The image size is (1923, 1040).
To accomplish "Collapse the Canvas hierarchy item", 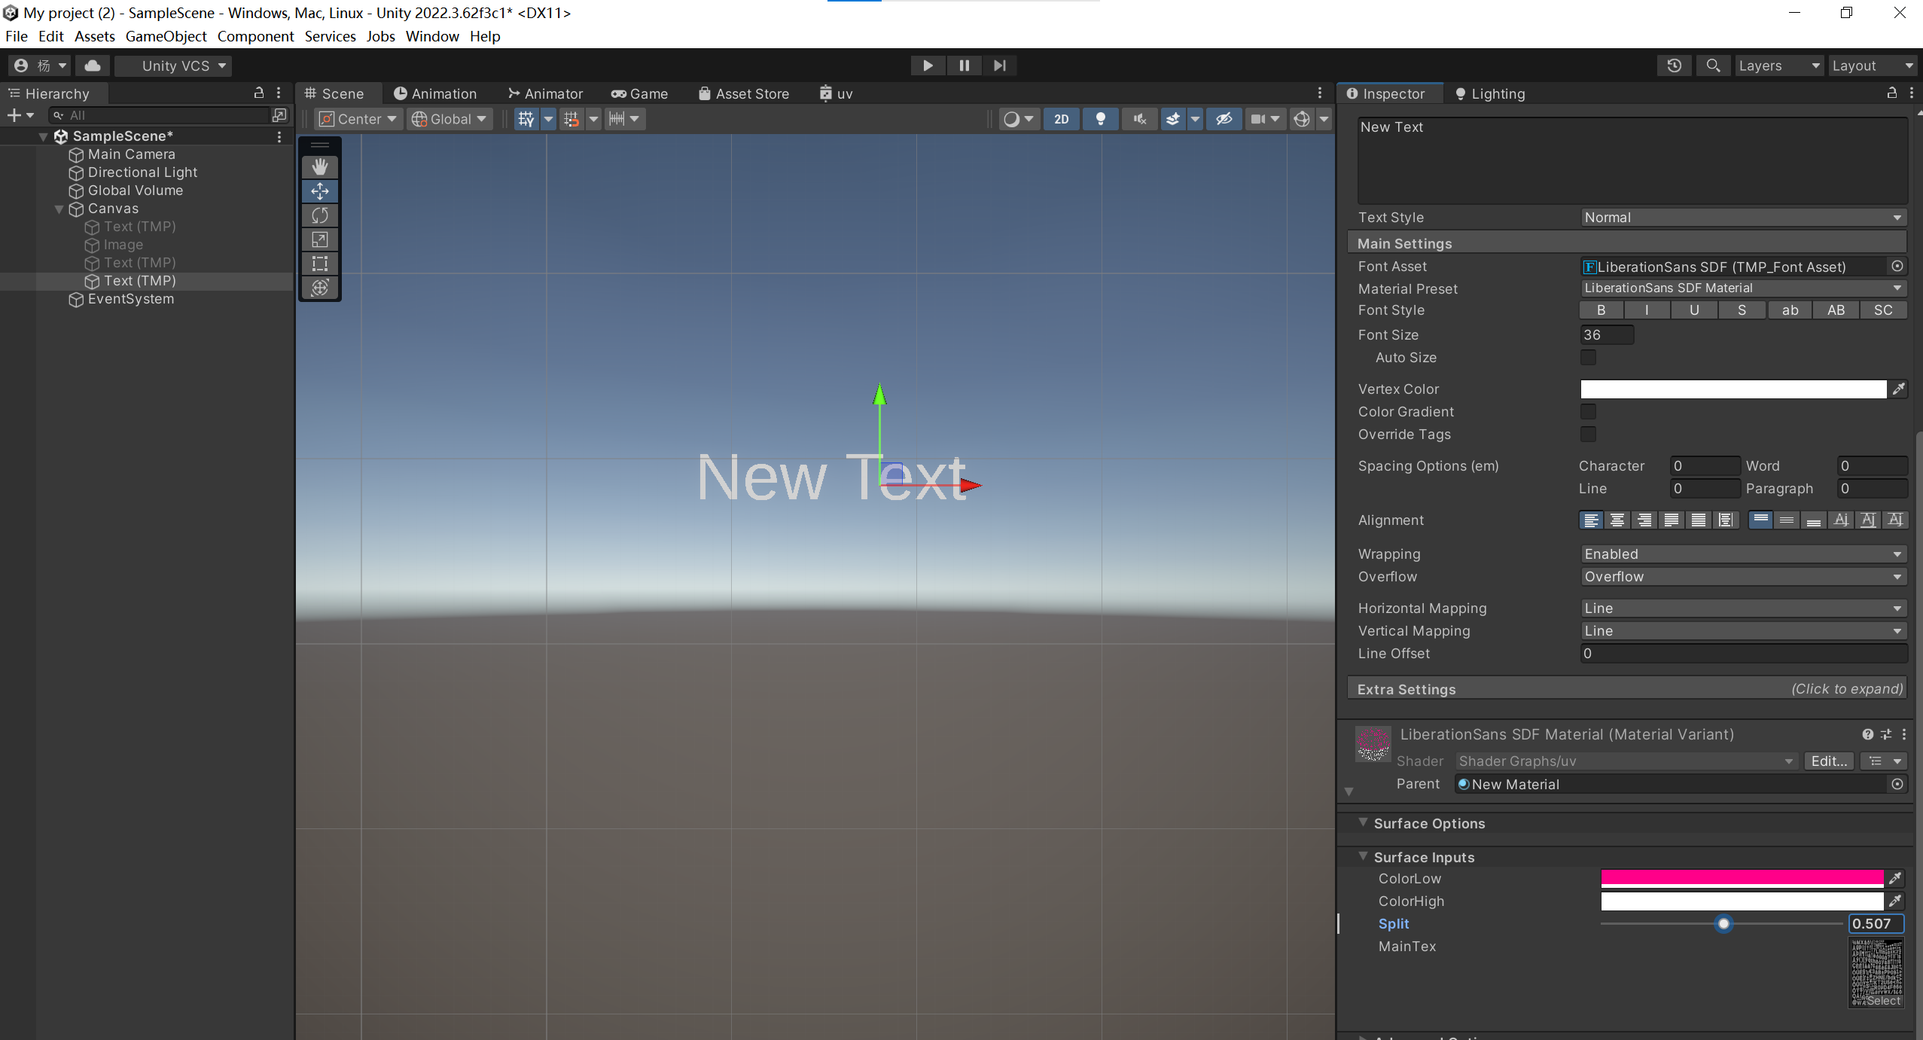I will 59,209.
